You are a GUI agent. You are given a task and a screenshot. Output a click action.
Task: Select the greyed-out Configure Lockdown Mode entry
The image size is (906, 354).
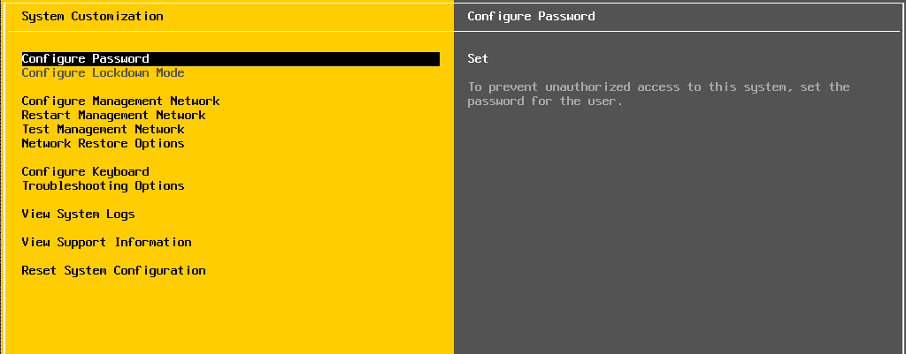pyautogui.click(x=103, y=73)
